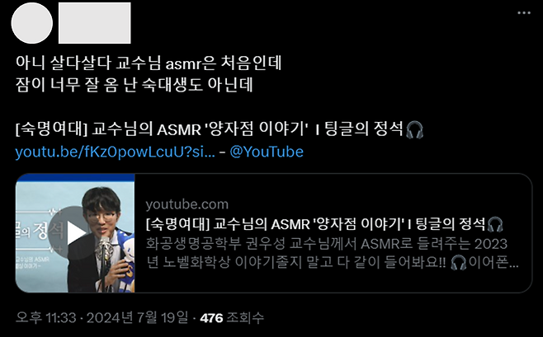Screen dimensions: 543x337
Task: Click the [숙명여대] title line in tweet text
Action: (x=219, y=130)
